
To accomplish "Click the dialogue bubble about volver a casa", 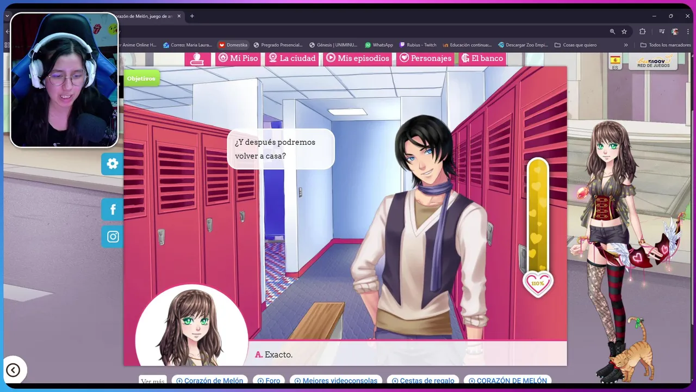I will pyautogui.click(x=281, y=149).
